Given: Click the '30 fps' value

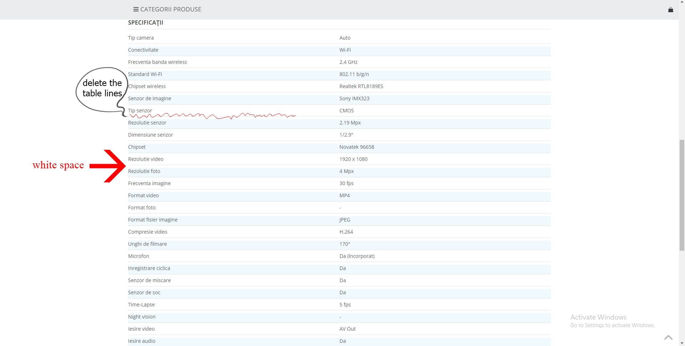Looking at the screenshot, I should [346, 183].
